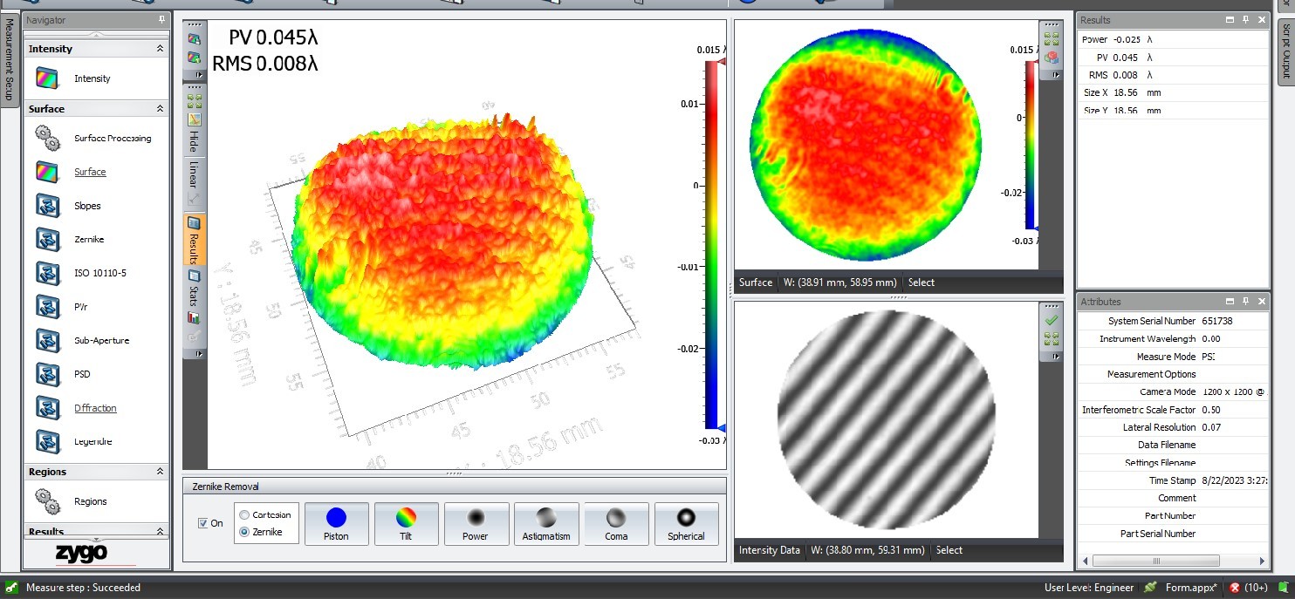
Task: Open Results panel window position dropdown
Action: click(x=1229, y=19)
